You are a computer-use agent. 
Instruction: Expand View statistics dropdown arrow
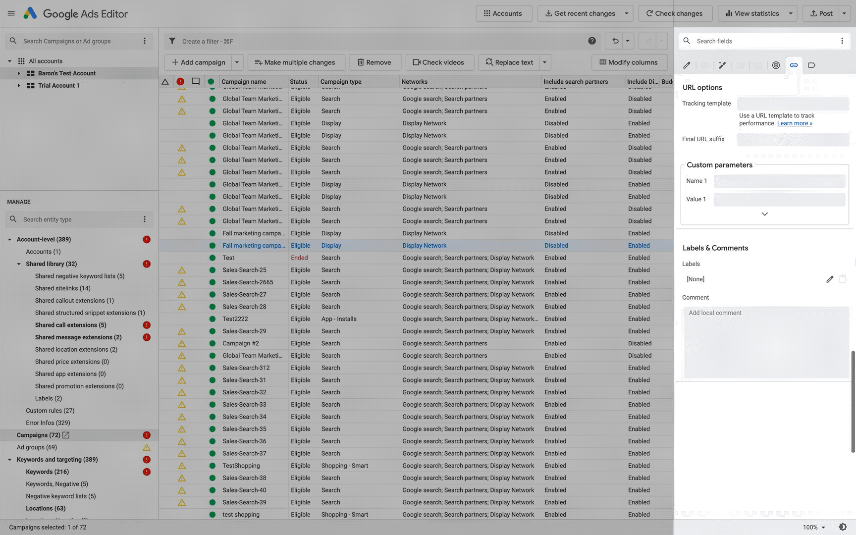click(x=791, y=13)
